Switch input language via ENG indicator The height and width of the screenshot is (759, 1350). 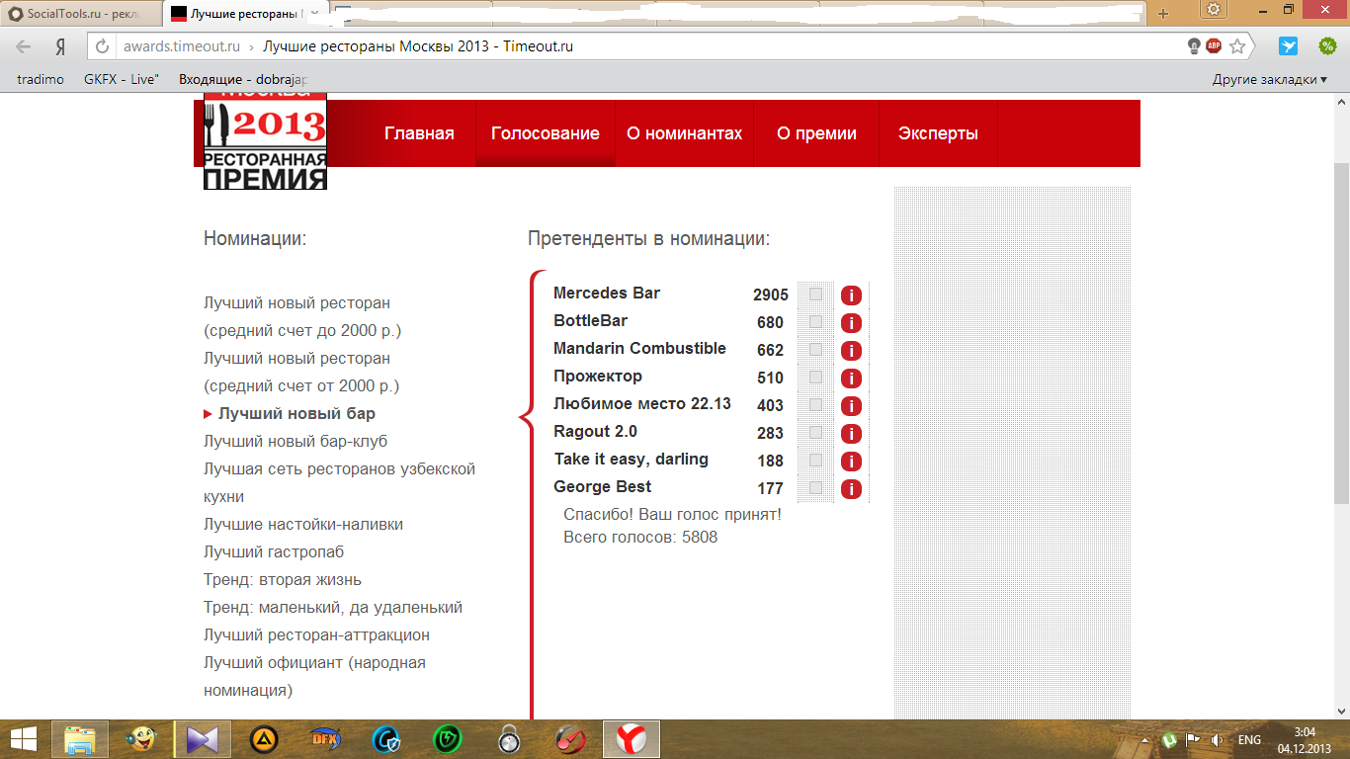1249,739
